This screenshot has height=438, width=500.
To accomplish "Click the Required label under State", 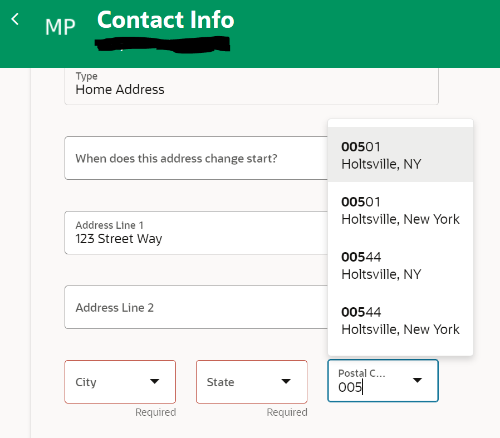I will point(287,412).
